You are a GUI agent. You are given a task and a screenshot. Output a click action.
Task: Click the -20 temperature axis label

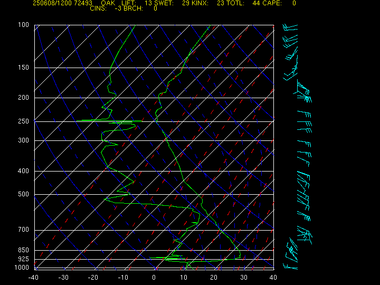click(93, 278)
